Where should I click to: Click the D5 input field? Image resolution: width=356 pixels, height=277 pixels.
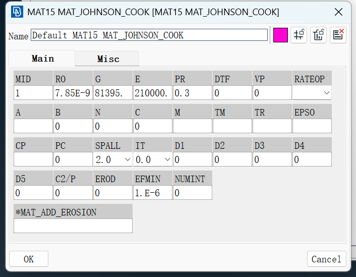pos(33,193)
